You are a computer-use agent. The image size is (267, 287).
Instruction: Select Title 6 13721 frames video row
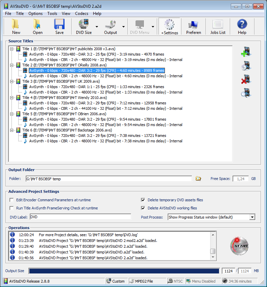98,136
